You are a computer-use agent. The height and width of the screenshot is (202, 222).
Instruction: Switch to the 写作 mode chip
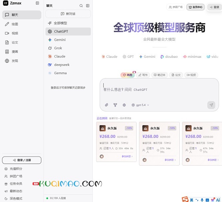pos(143,75)
